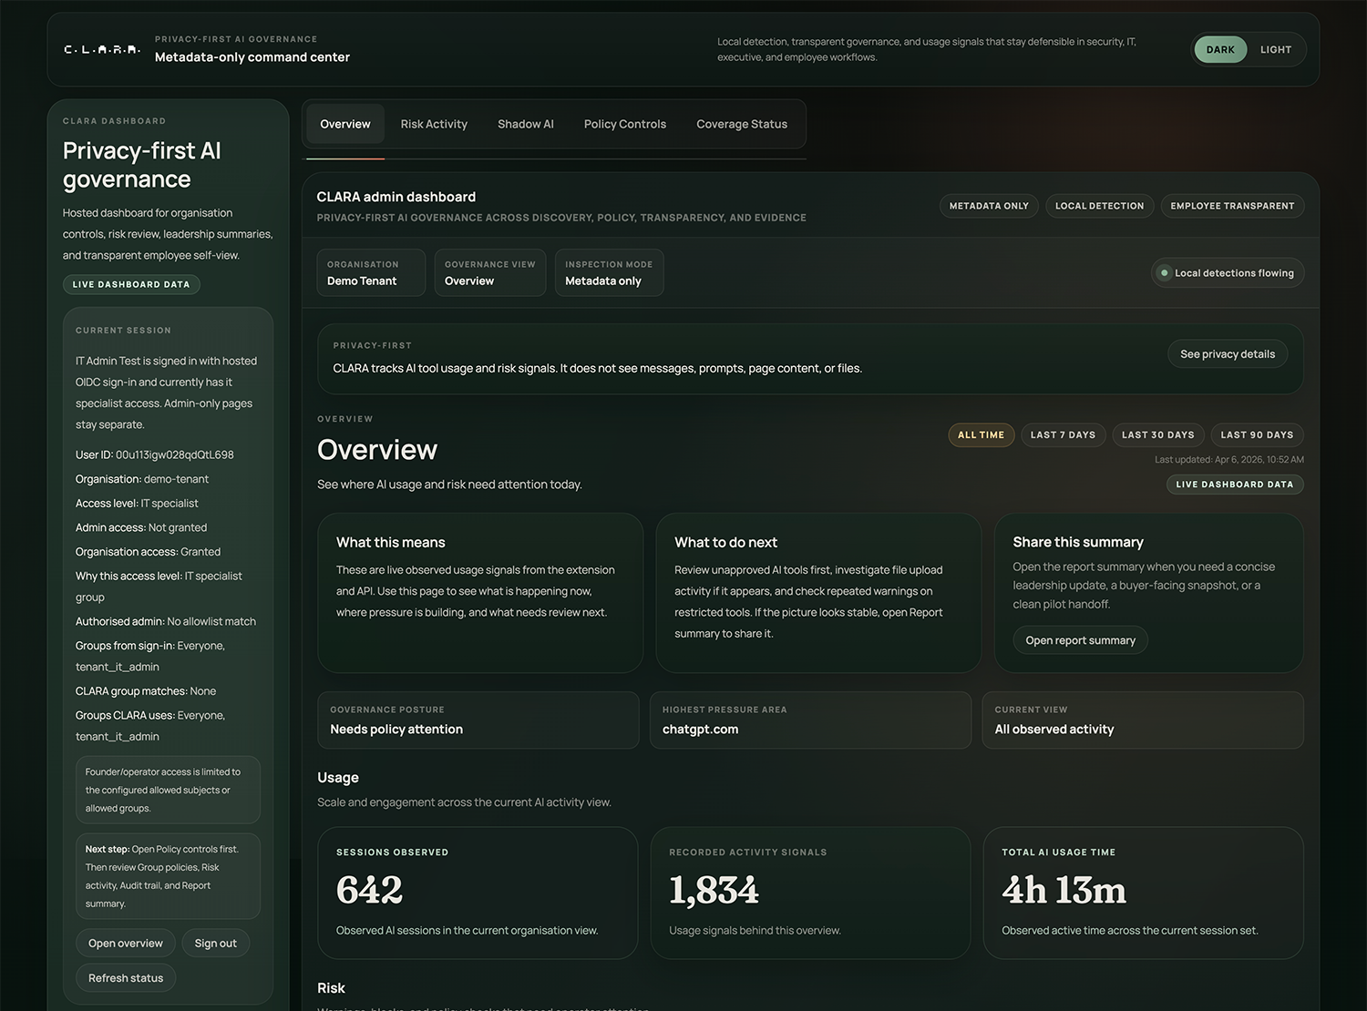
Task: Click LIVE DASHBOARD DATA badge under Overview heading
Action: pos(1235,484)
